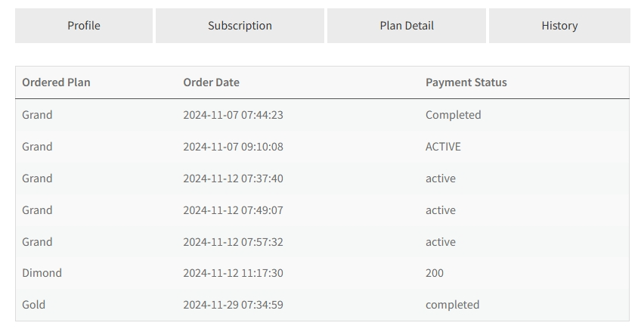Viewport: 641px width, 329px height.
Task: Click the date 2024-11-07 09:10:08
Action: tap(233, 147)
